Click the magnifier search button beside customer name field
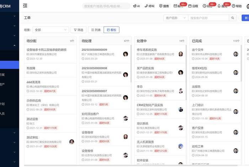 point(233,18)
